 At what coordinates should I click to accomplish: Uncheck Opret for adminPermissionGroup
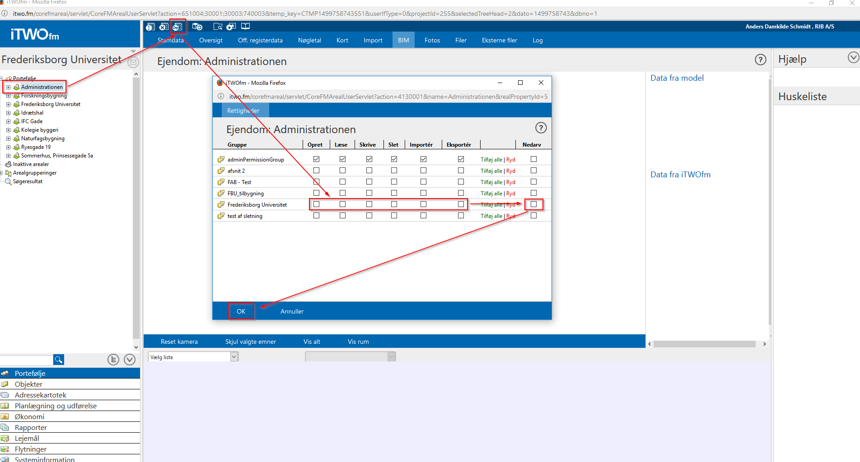[x=316, y=159]
